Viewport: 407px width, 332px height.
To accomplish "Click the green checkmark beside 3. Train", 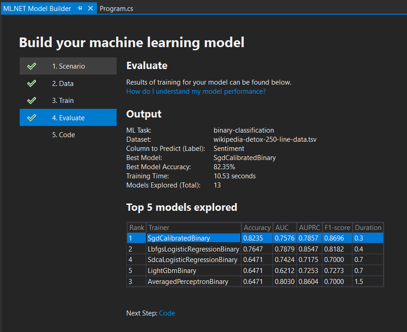I will [32, 100].
